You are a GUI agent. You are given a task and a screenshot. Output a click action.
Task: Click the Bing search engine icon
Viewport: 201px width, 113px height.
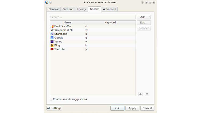(x=52, y=45)
